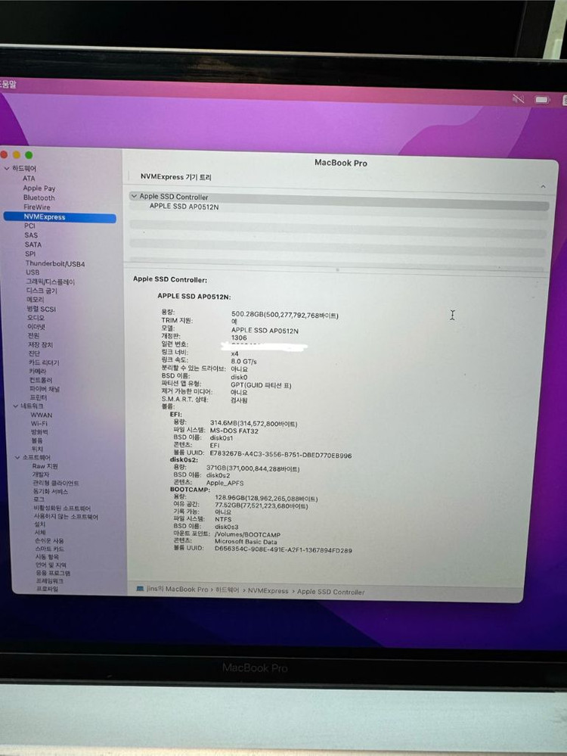Click 하드웨어 in the bottom path bar

pyautogui.click(x=227, y=590)
